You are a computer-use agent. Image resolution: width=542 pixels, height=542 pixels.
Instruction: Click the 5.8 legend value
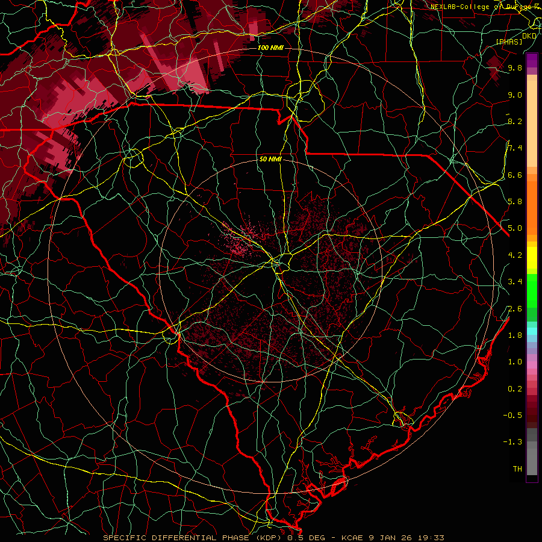tap(515, 201)
